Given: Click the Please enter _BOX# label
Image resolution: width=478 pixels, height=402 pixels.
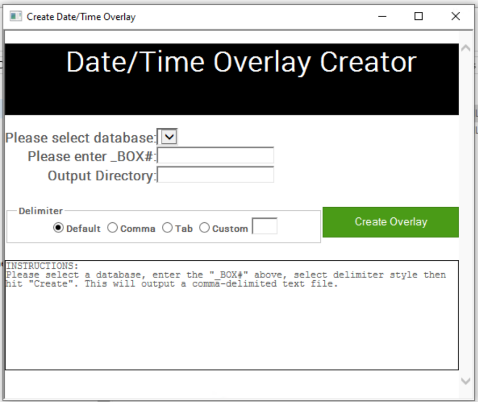Looking at the screenshot, I should click(91, 156).
